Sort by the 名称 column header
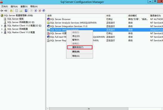163x110 pixels. 76,16
